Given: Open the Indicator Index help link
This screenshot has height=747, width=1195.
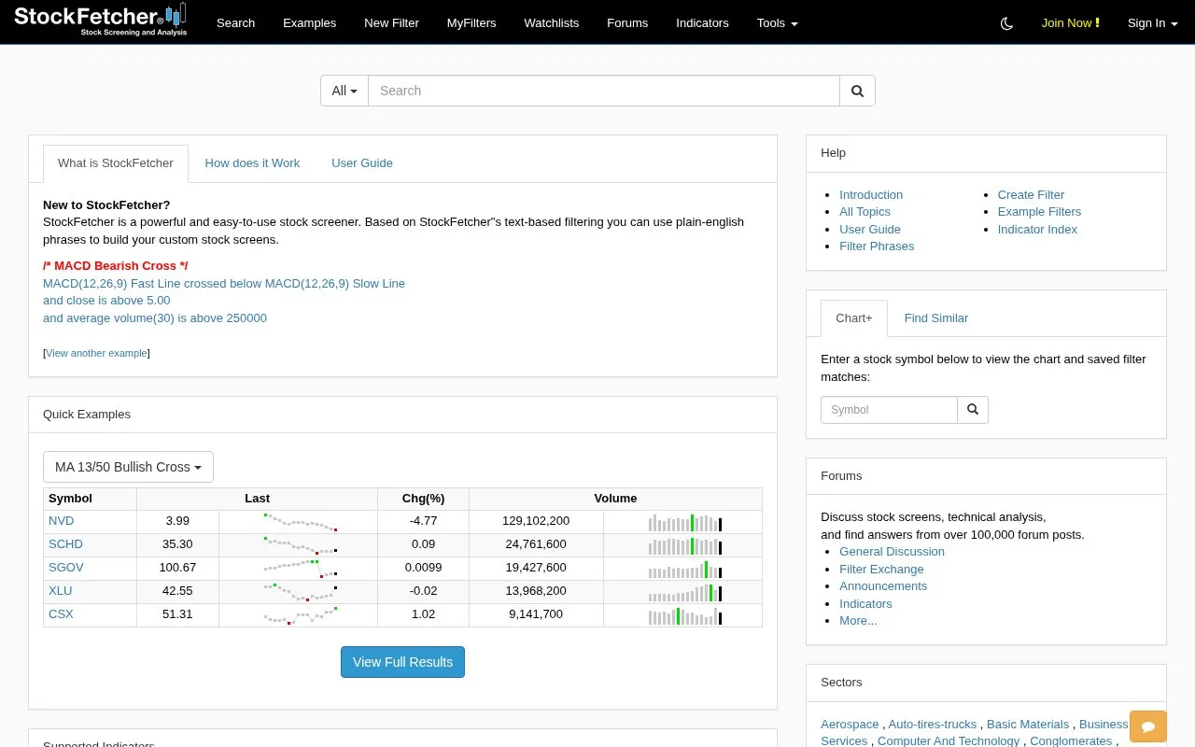Looking at the screenshot, I should [1037, 230].
